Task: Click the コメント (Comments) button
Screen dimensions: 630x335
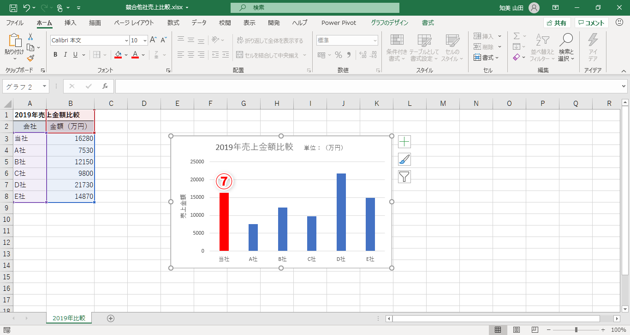Action: [x=592, y=23]
